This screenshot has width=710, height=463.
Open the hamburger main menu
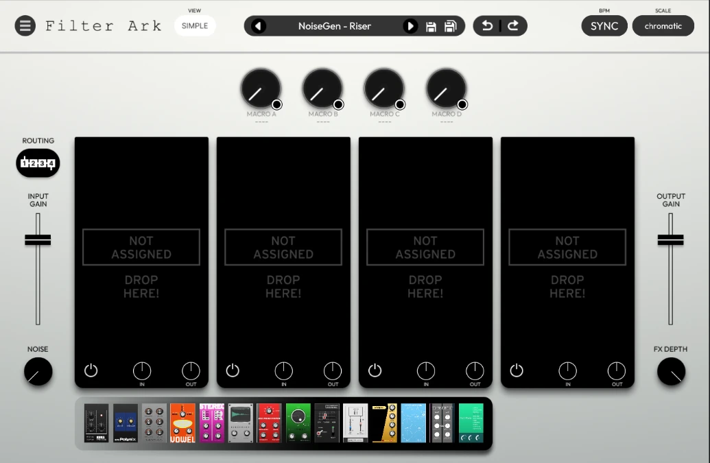25,26
